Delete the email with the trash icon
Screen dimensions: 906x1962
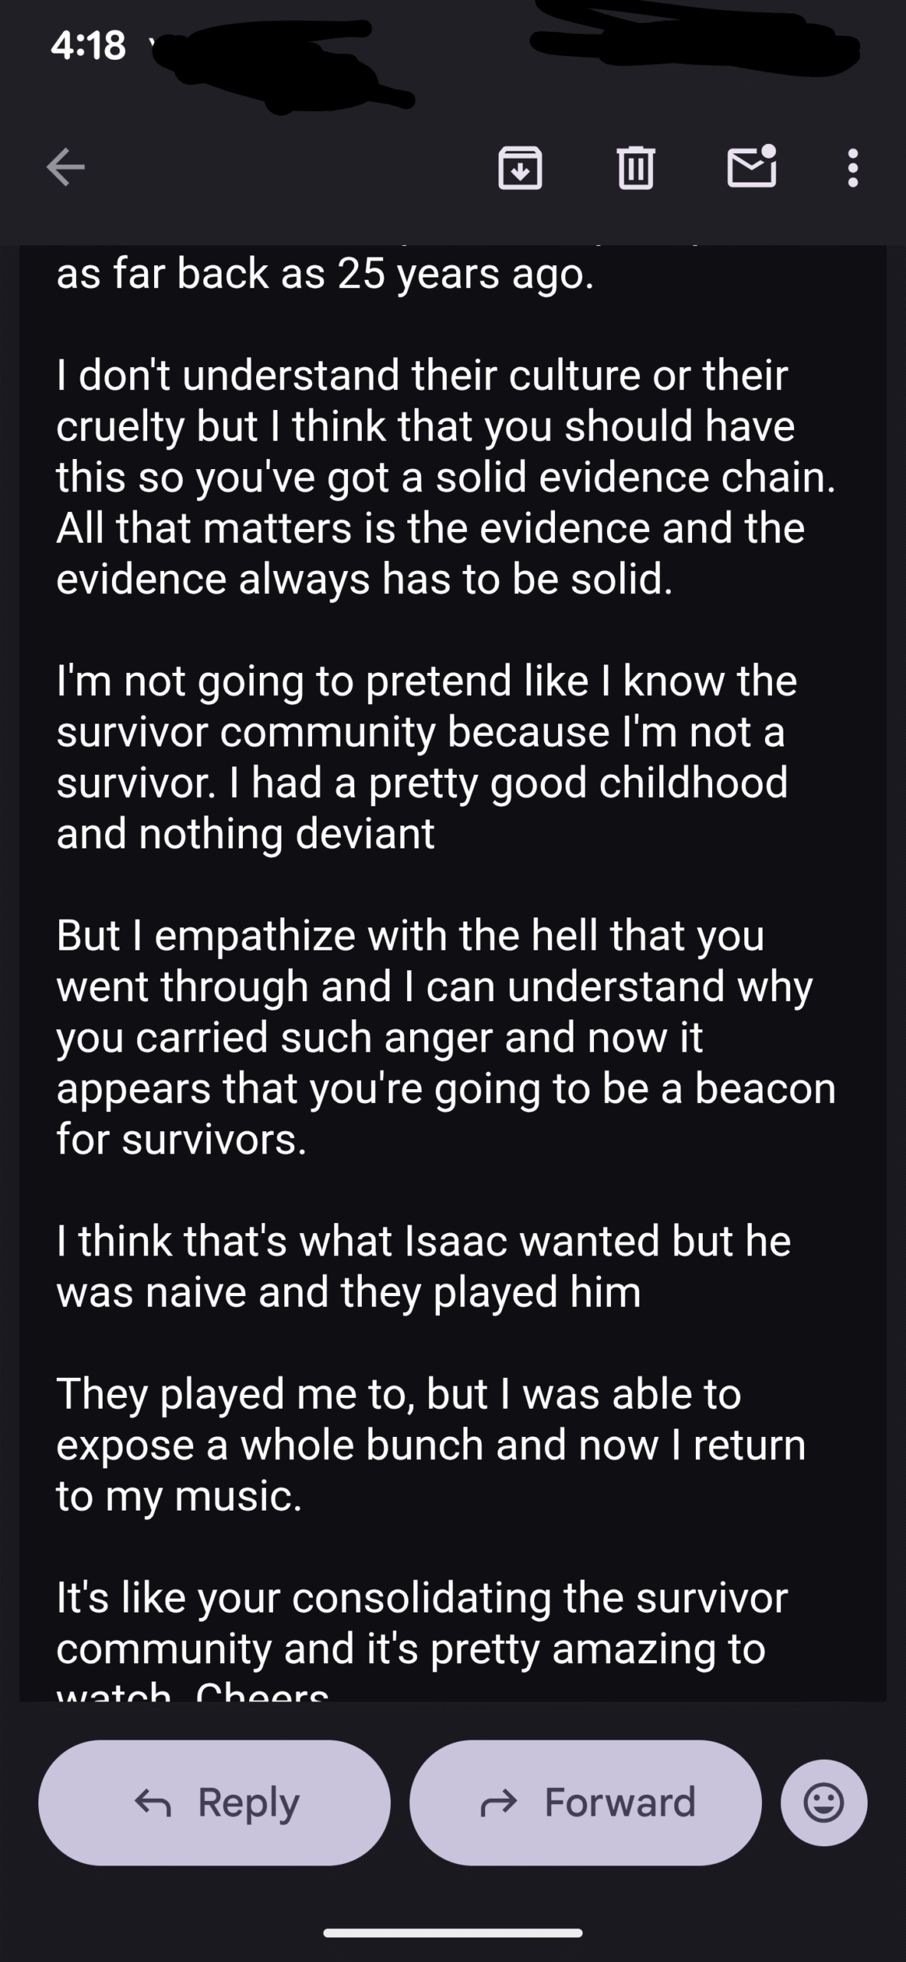[x=635, y=167]
